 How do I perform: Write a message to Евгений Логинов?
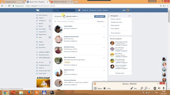[70, 52]
